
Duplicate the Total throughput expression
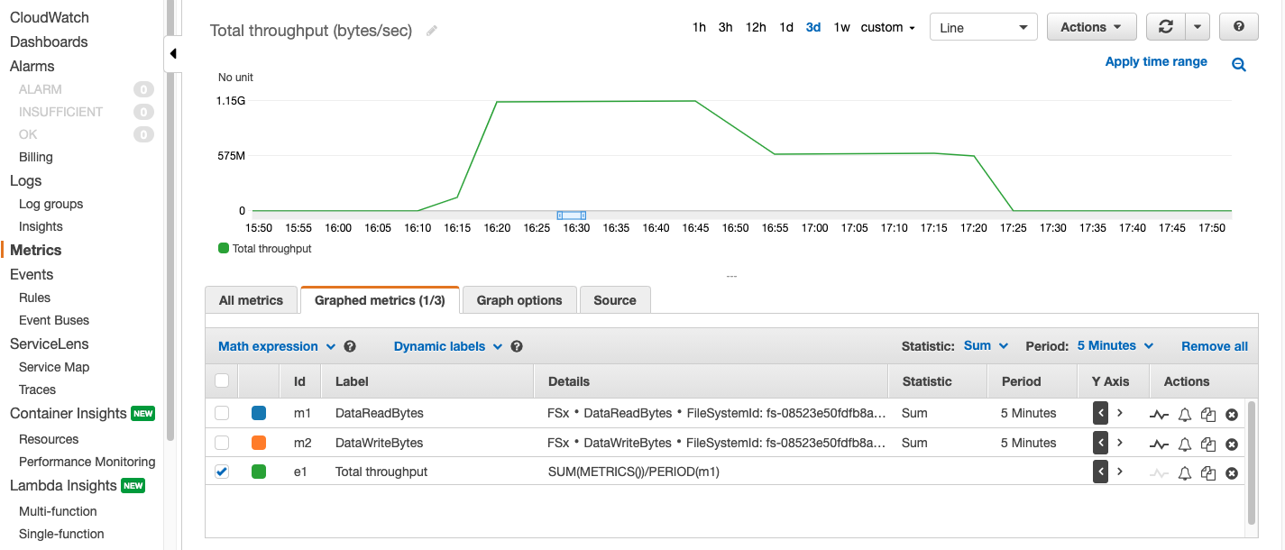(x=1208, y=472)
